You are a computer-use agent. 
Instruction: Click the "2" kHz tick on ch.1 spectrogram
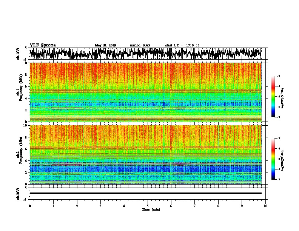pos(26,110)
